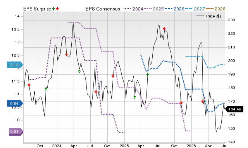
Task: Click the red down arrow marking February 2024 earnings
Action: pyautogui.click(x=66, y=54)
